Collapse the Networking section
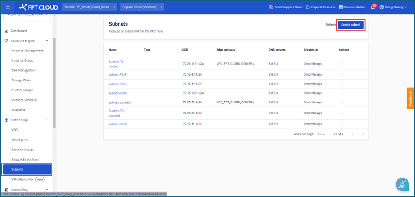This screenshot has width=415, height=197. (47, 120)
